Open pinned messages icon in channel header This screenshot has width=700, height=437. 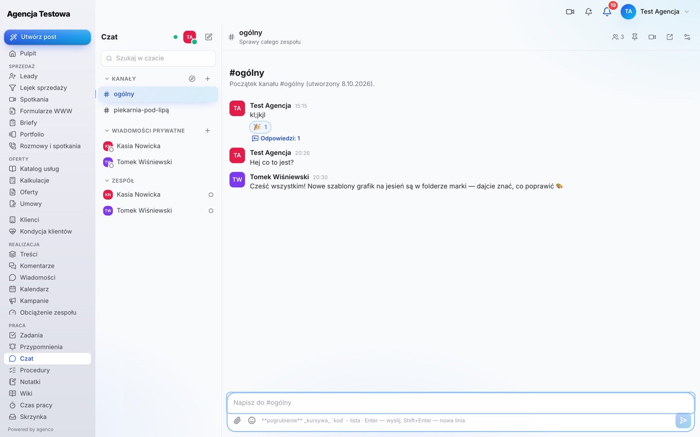(x=635, y=37)
